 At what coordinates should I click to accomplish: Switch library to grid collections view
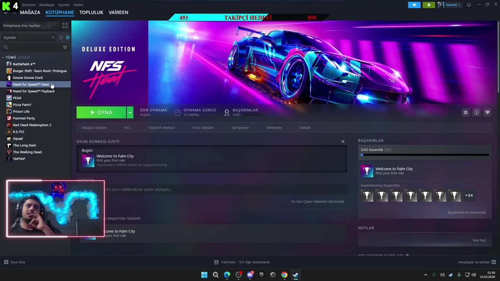tap(65, 25)
